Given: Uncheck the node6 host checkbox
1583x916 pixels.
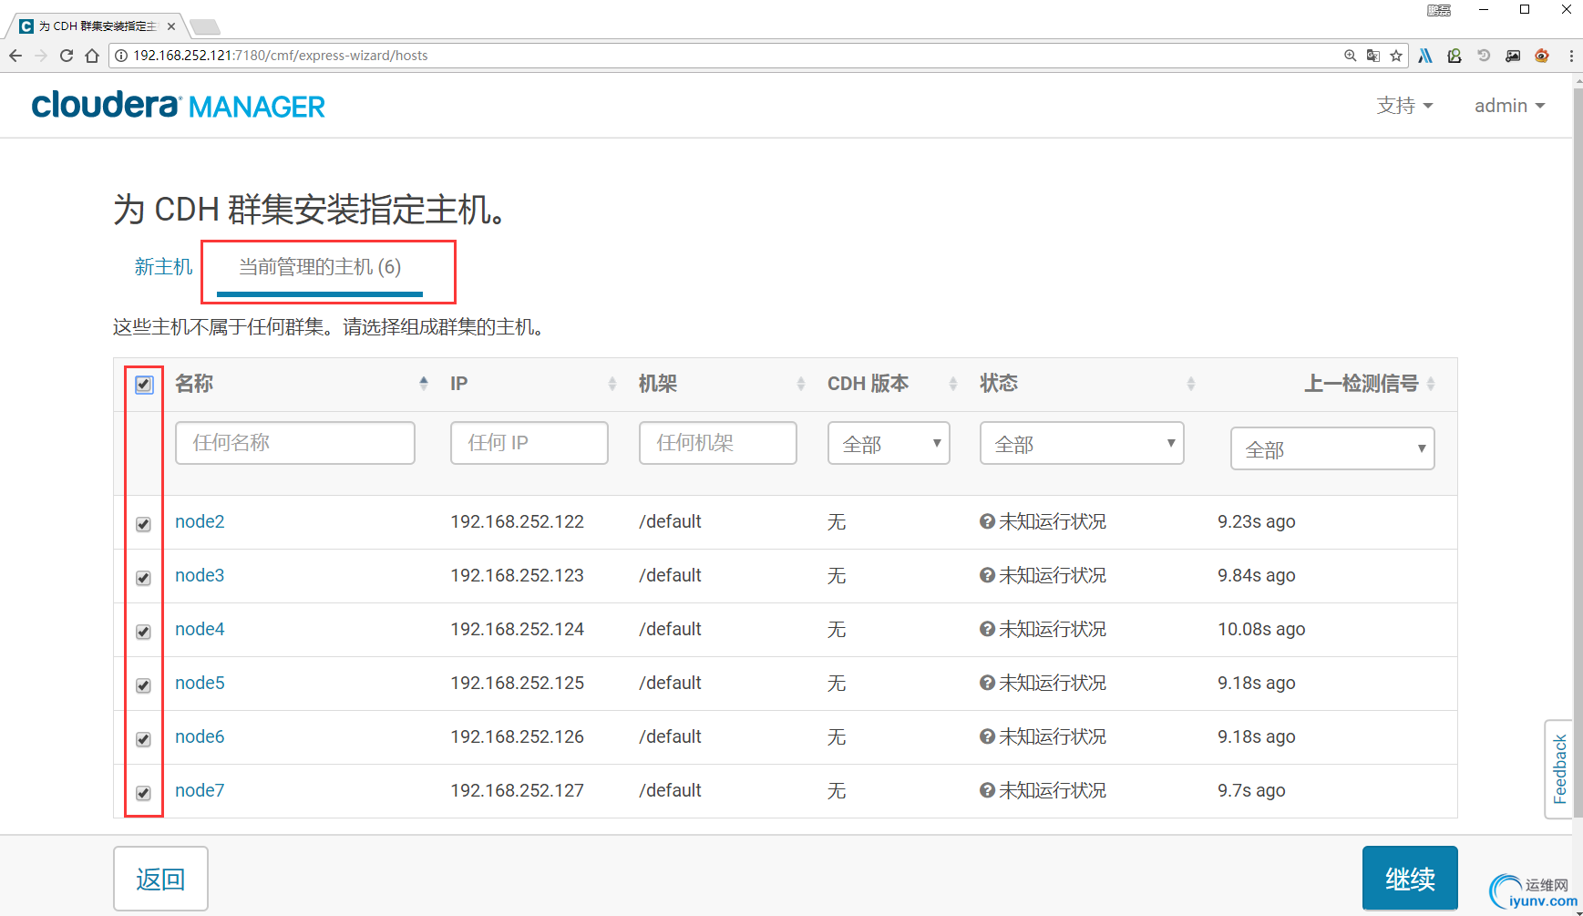Looking at the screenshot, I should pyautogui.click(x=143, y=739).
